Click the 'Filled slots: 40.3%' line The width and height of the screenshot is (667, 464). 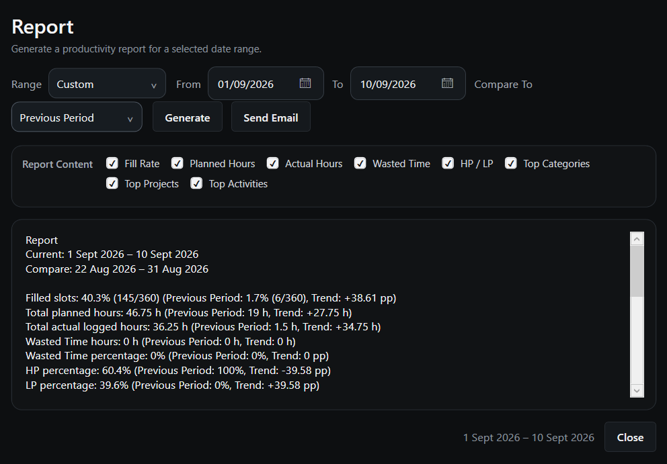tap(210, 298)
